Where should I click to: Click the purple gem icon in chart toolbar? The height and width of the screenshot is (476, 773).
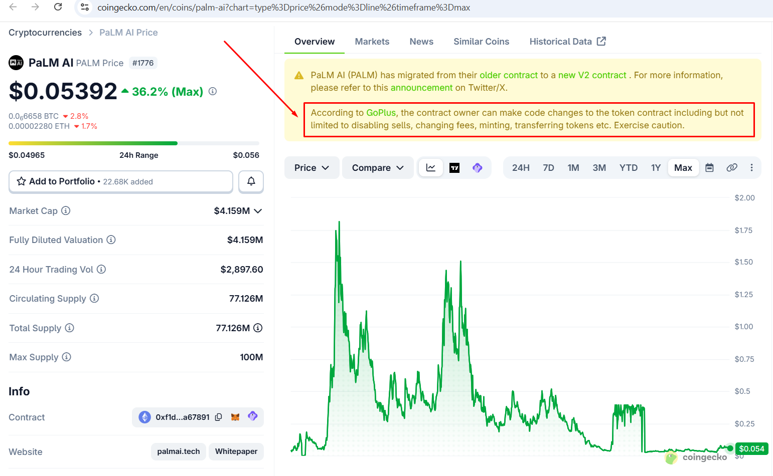(x=478, y=168)
